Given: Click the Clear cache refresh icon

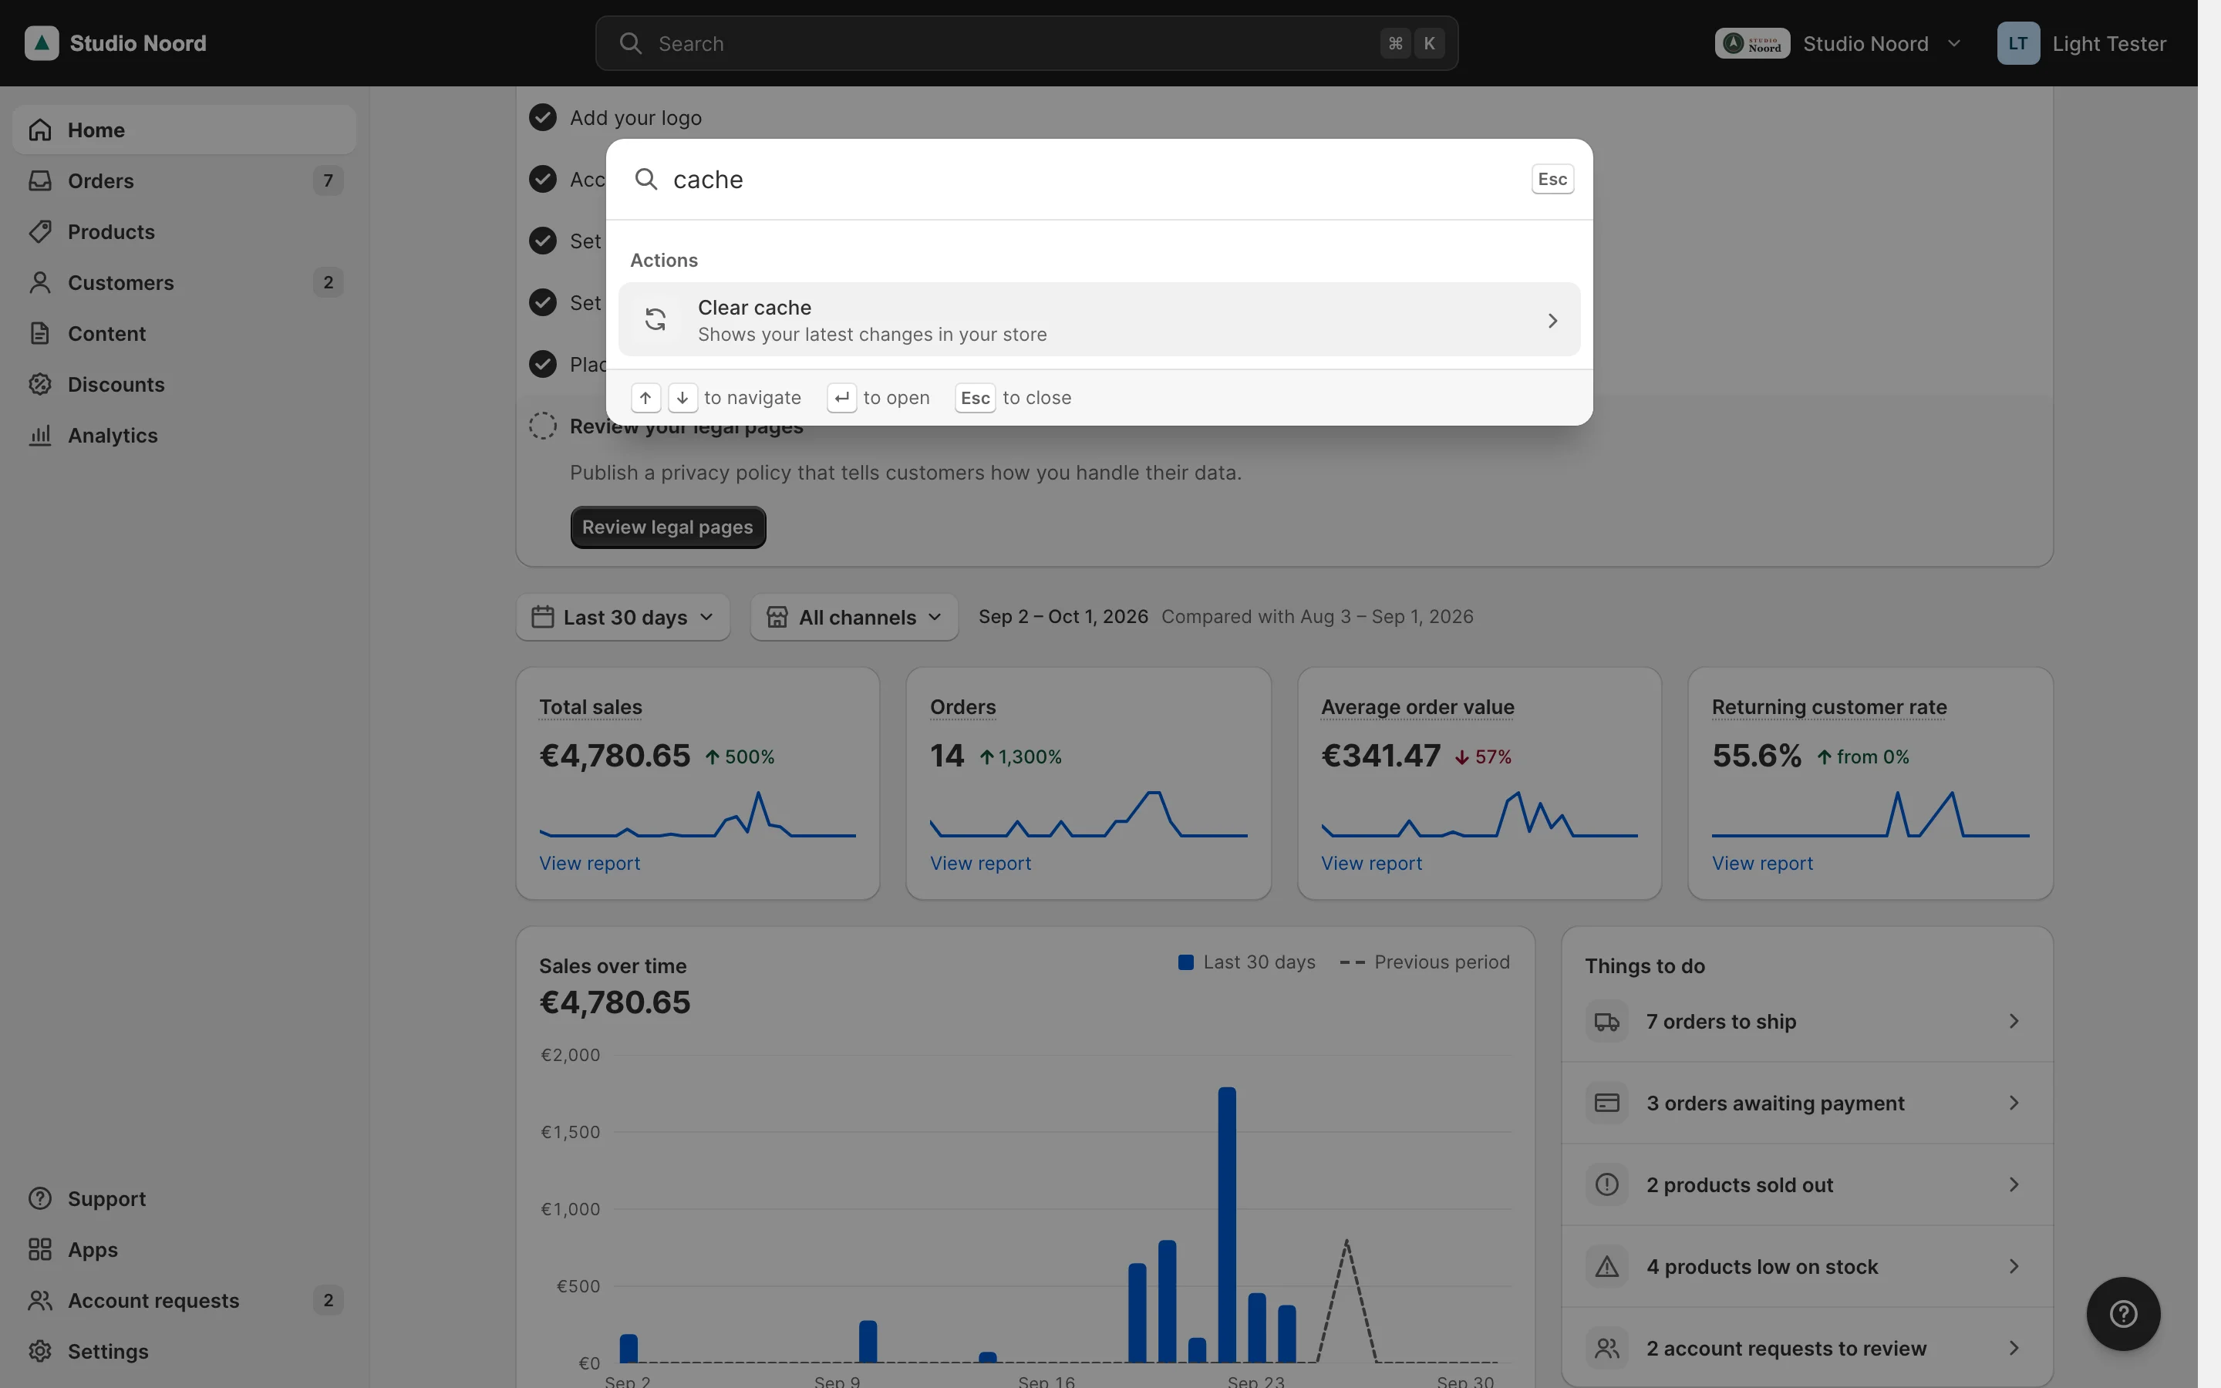Looking at the screenshot, I should click(656, 319).
